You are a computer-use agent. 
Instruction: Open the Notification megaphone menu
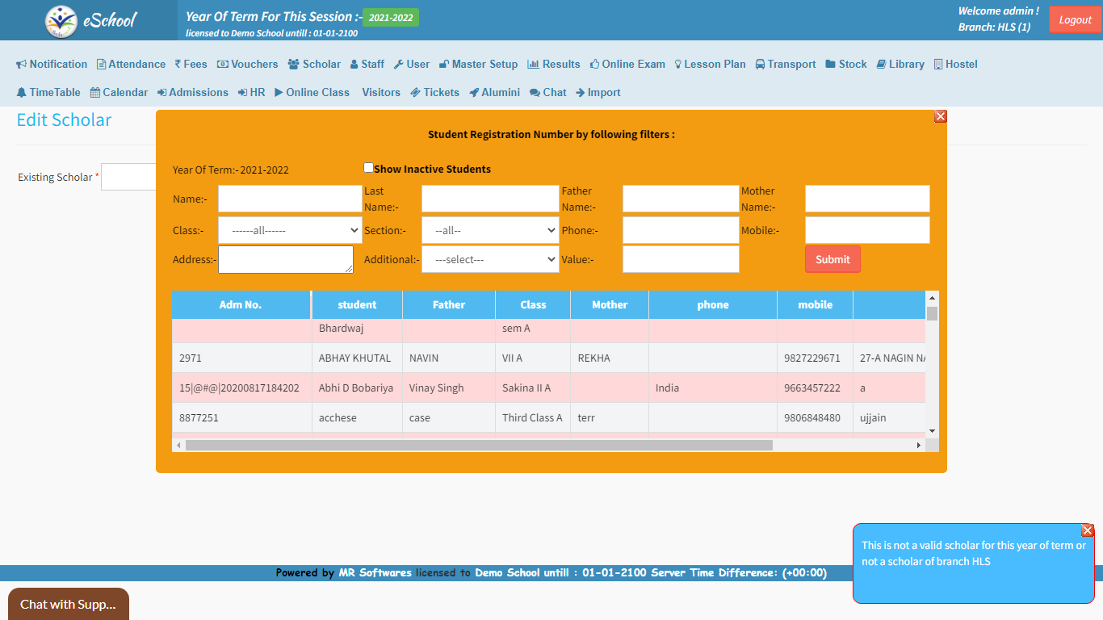pos(52,64)
